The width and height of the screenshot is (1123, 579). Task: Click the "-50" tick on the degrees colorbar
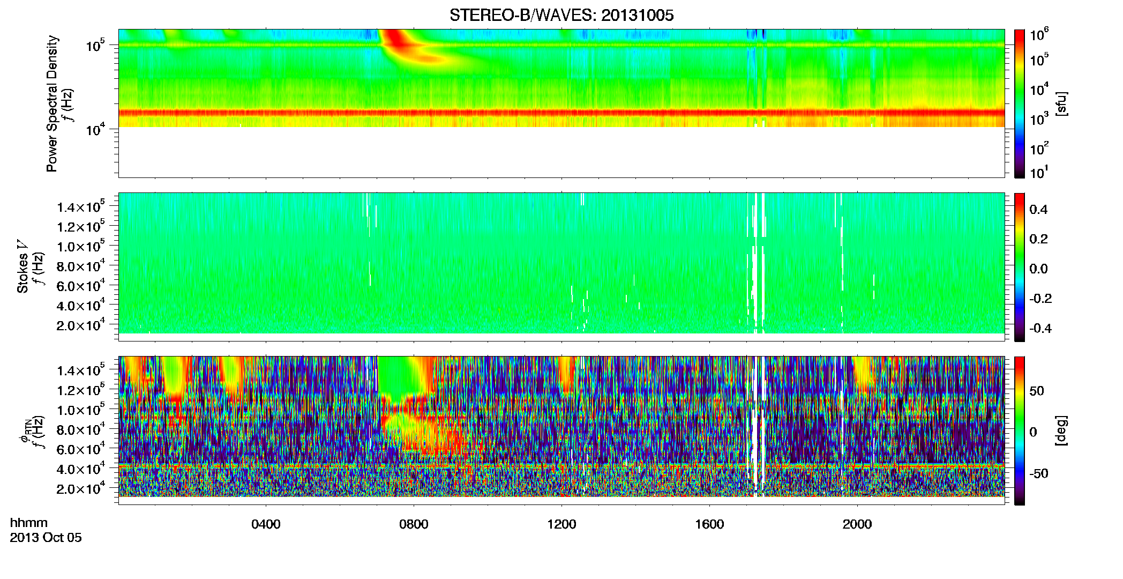[1038, 473]
